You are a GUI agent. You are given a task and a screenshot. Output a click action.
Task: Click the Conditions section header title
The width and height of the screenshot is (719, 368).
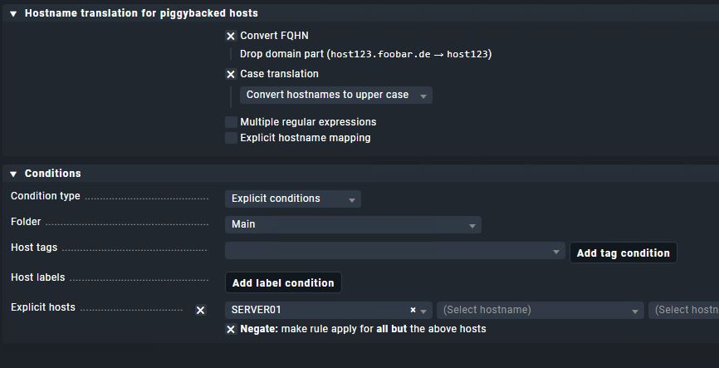pyautogui.click(x=53, y=174)
